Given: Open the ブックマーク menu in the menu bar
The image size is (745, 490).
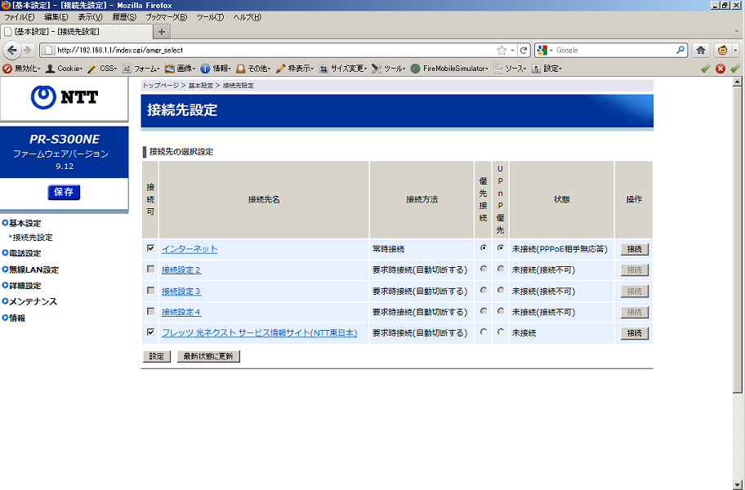Looking at the screenshot, I should [x=166, y=17].
